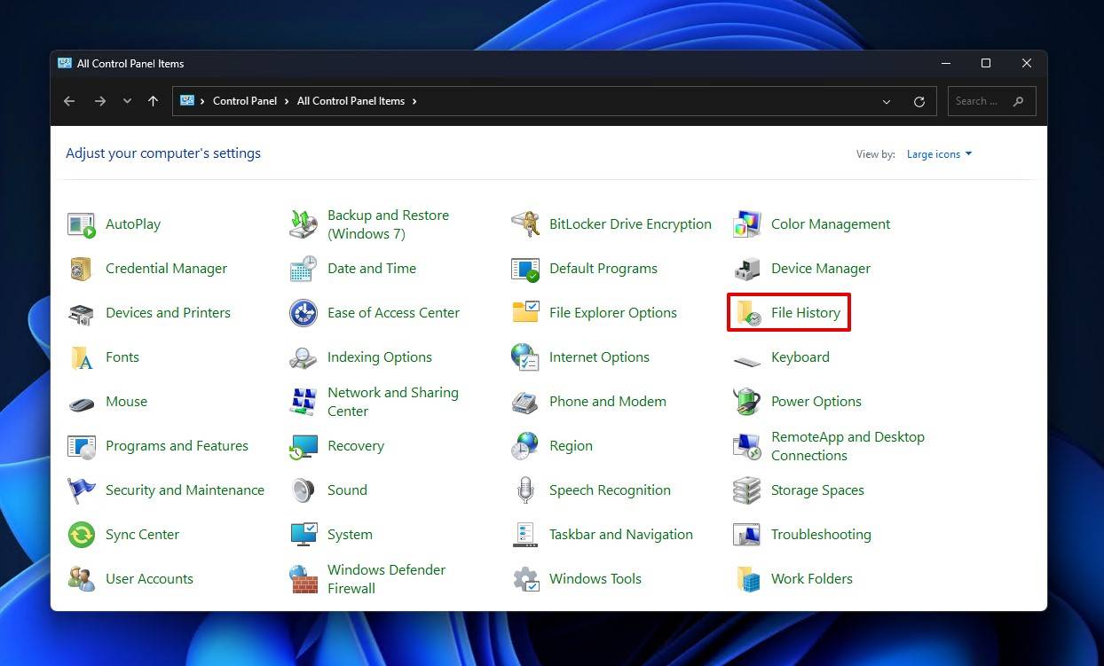Open the Keyboard icon
Image resolution: width=1104 pixels, height=666 pixels.
click(x=747, y=360)
